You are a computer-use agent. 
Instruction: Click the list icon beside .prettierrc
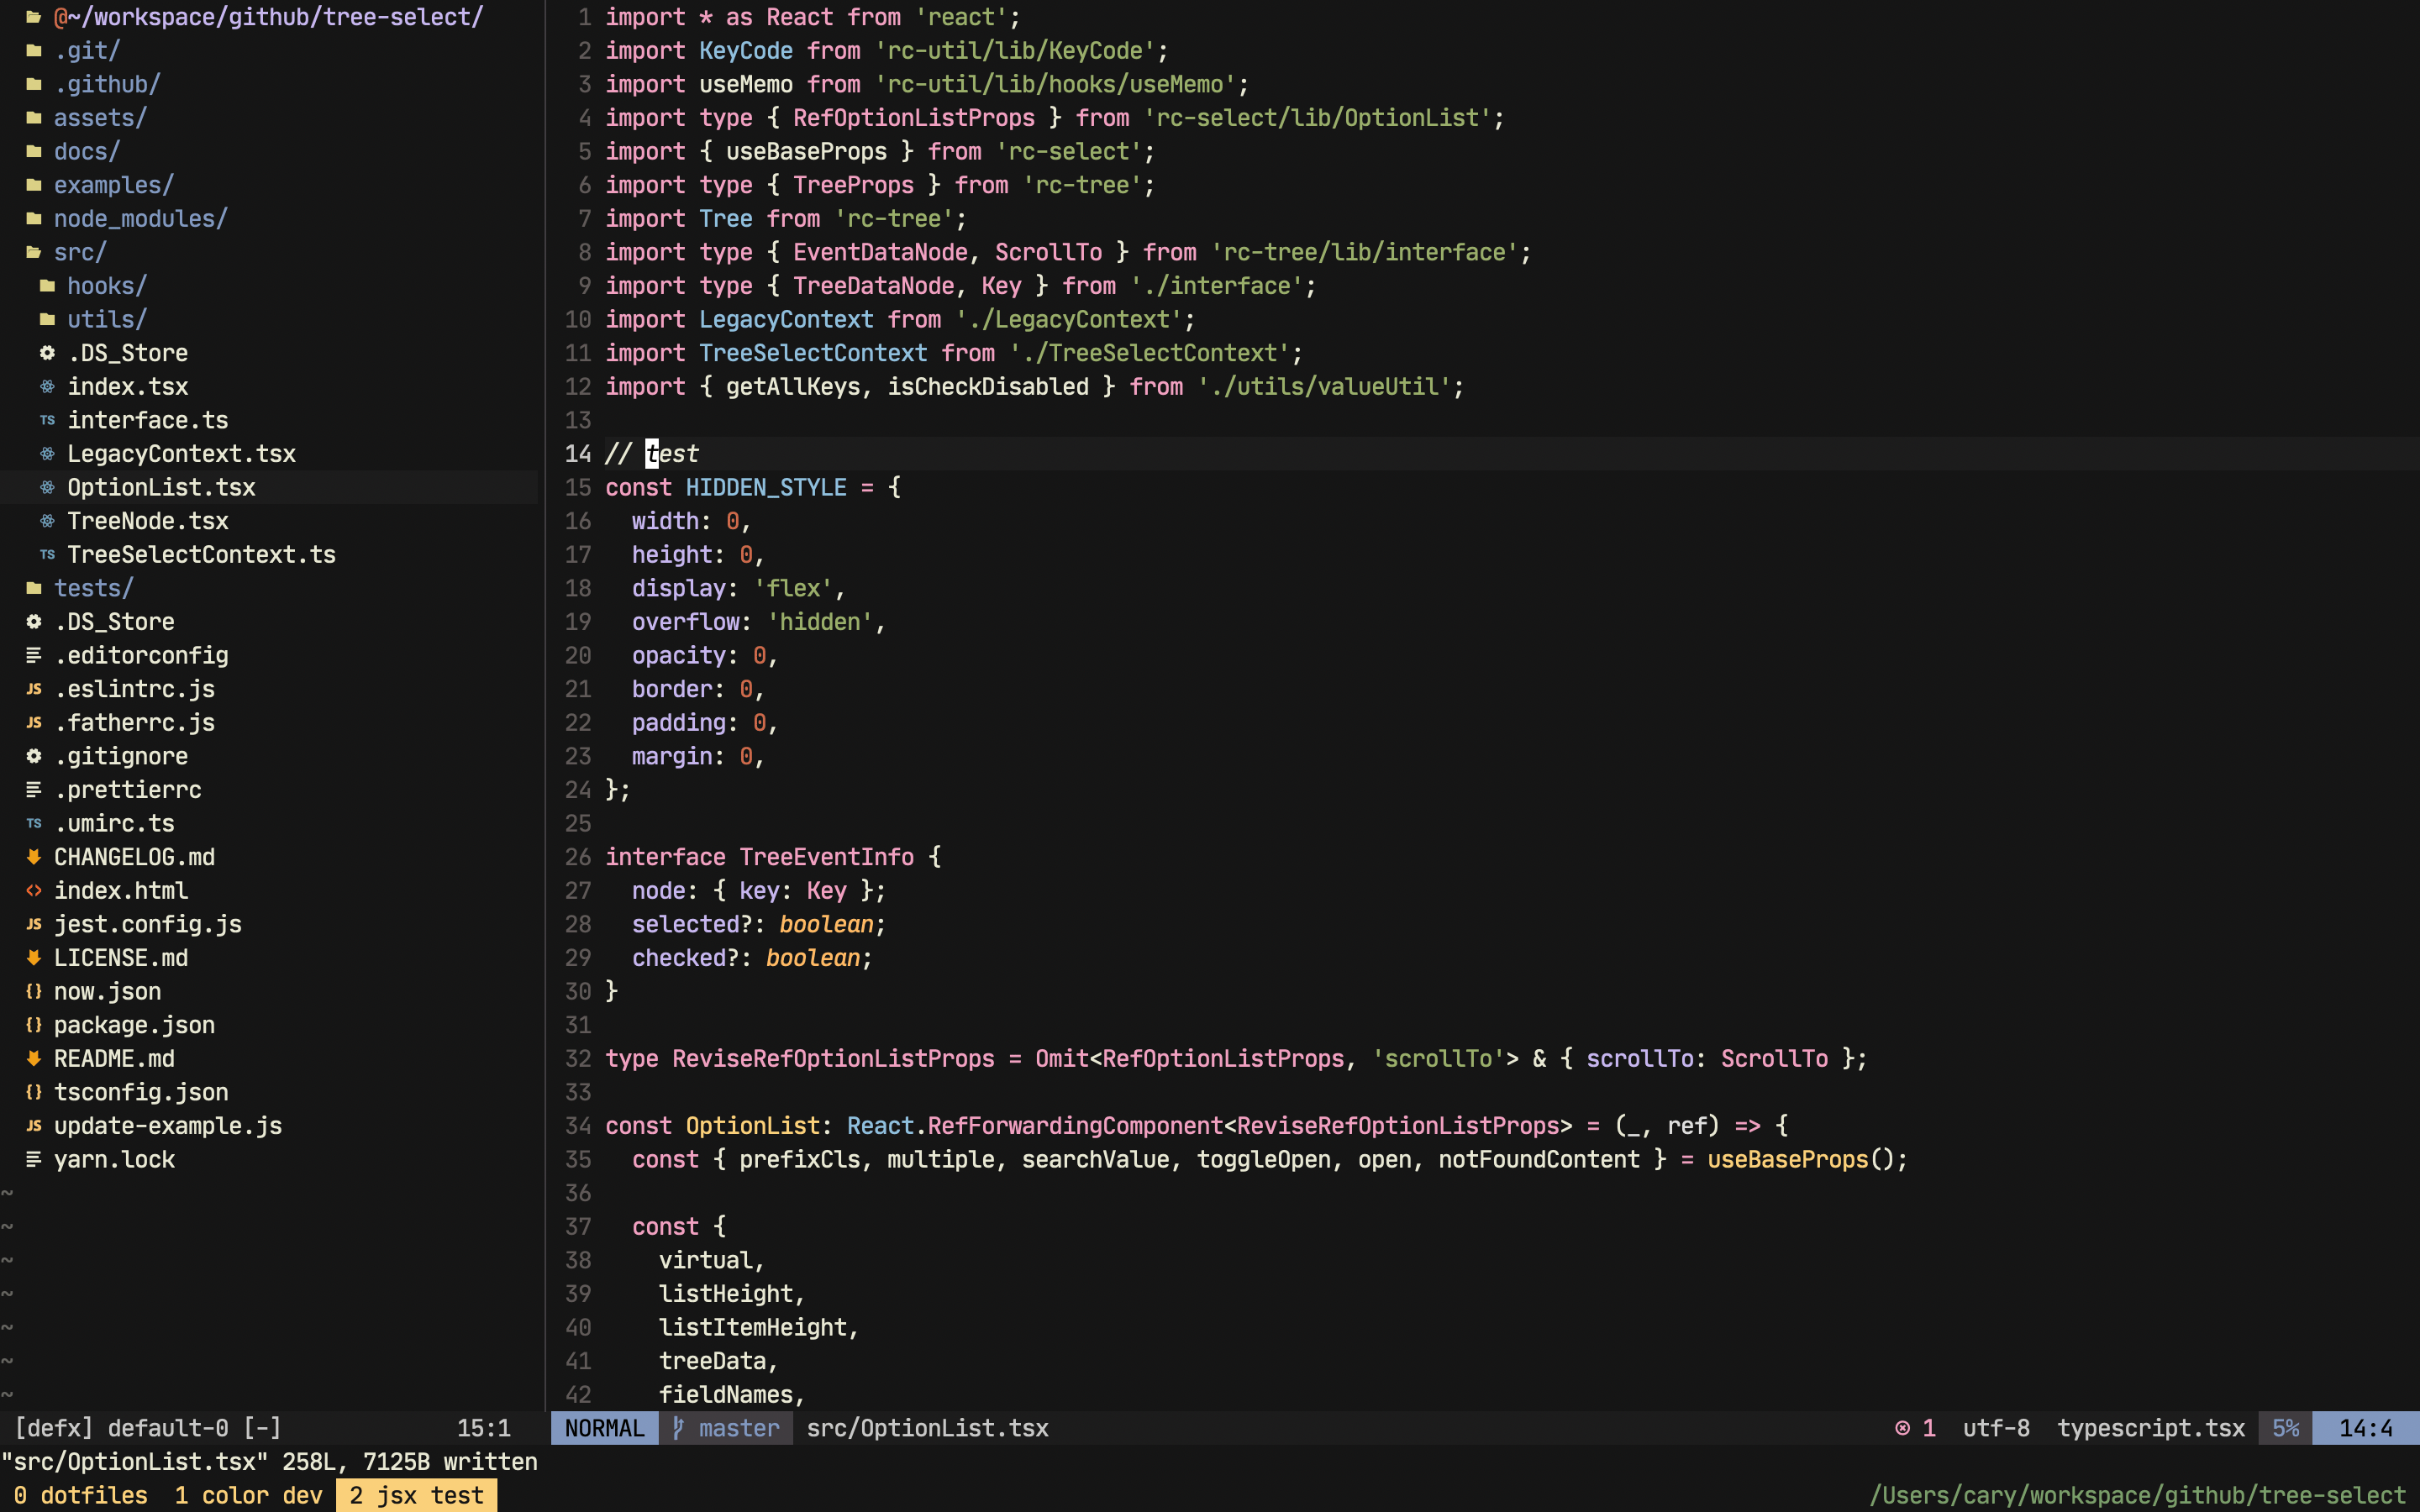(34, 789)
